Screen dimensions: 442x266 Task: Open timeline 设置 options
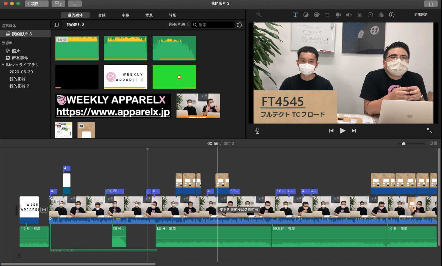click(x=433, y=143)
